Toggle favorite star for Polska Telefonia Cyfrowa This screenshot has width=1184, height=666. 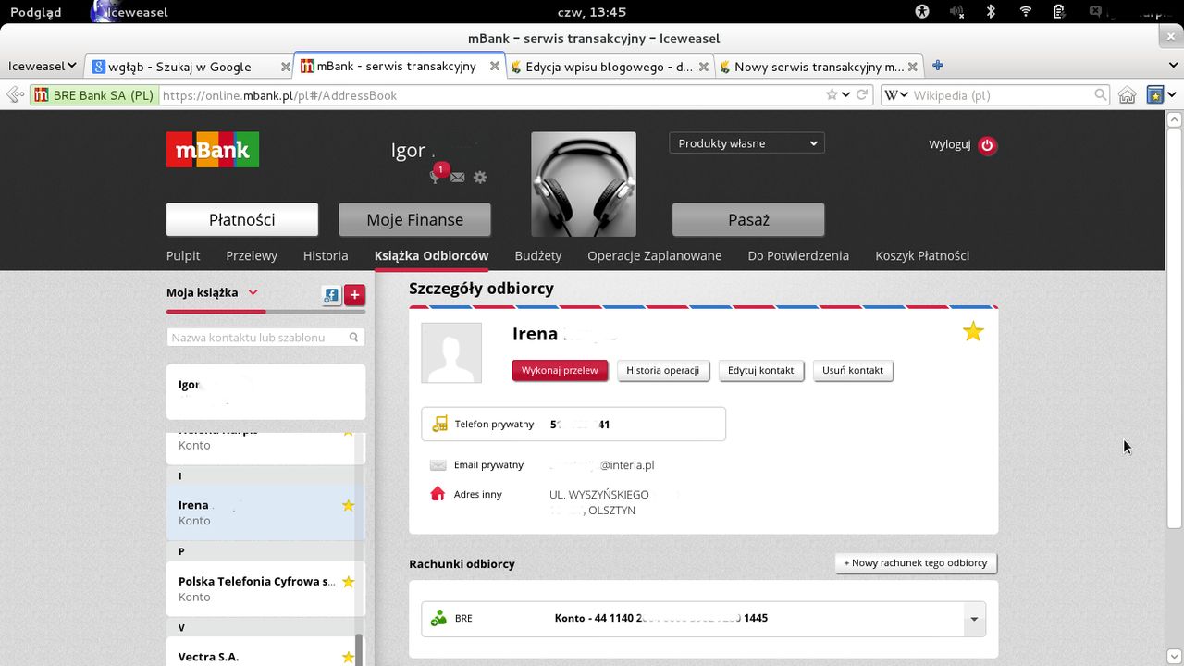[x=348, y=582]
